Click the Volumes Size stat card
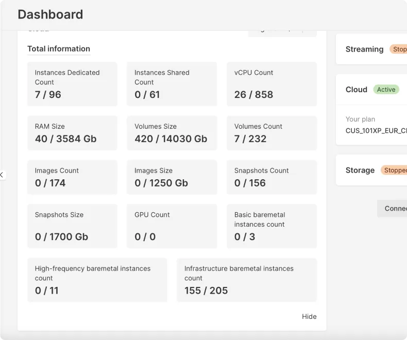This screenshot has width=407, height=340. click(x=172, y=133)
